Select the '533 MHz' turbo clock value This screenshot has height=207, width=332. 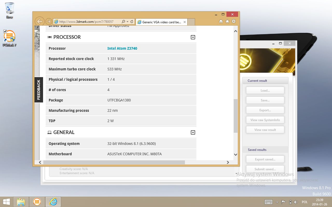coord(115,69)
